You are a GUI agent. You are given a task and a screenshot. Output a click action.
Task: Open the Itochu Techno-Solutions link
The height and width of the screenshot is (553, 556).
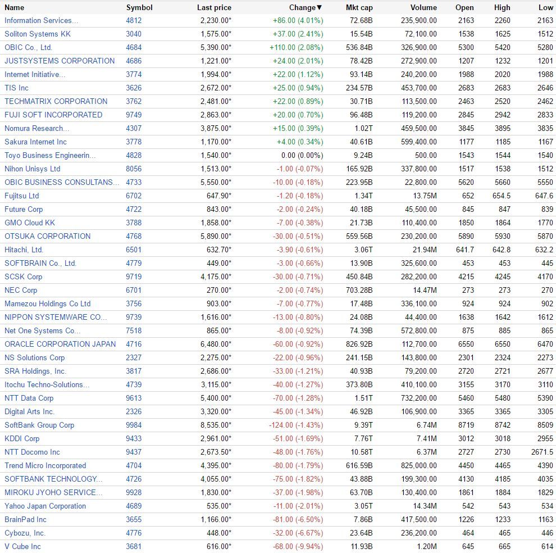[47, 385]
